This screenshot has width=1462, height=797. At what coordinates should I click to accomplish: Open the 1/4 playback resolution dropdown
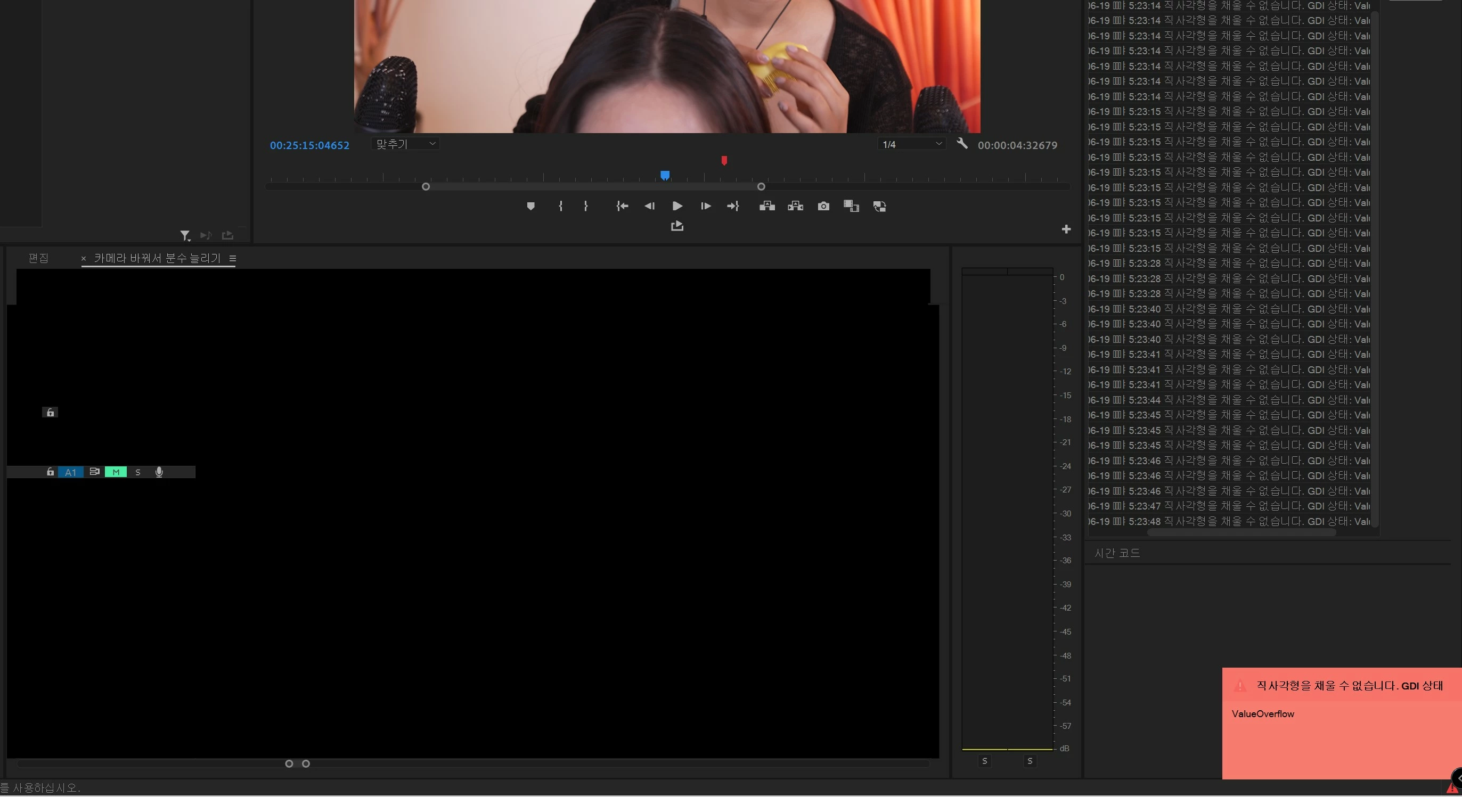(911, 145)
